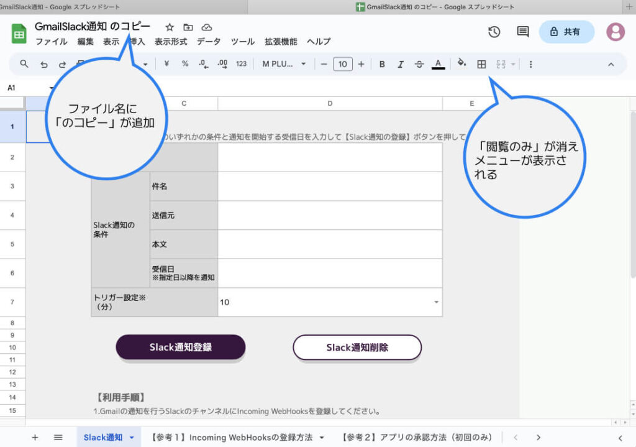Open the M PLU font dropdown

[284, 64]
